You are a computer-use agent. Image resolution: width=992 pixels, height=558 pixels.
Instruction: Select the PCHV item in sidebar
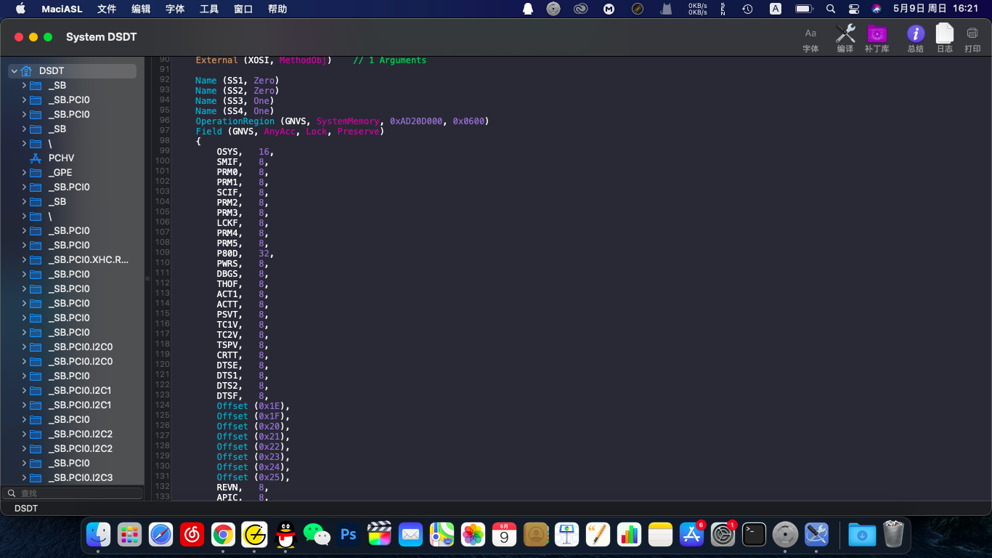tap(61, 158)
